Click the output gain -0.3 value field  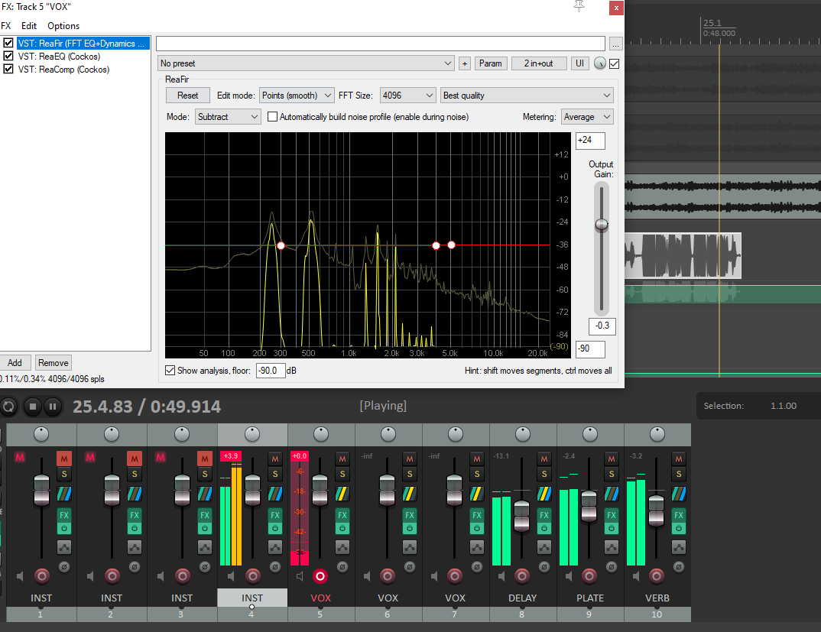pyautogui.click(x=602, y=326)
